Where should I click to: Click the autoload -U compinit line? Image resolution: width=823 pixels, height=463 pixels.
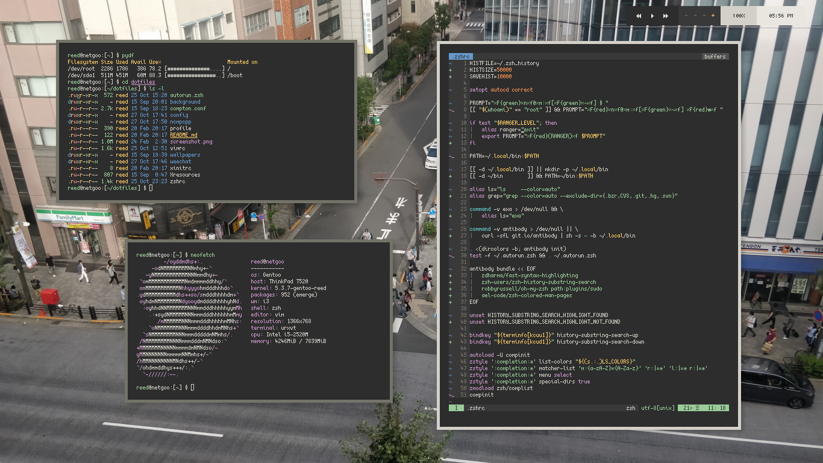point(499,355)
